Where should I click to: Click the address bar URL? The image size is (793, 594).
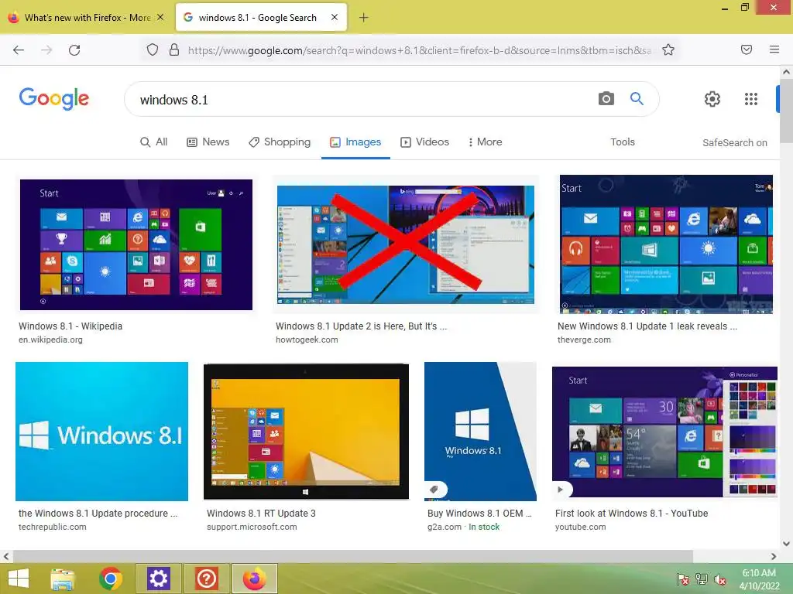[x=420, y=50]
